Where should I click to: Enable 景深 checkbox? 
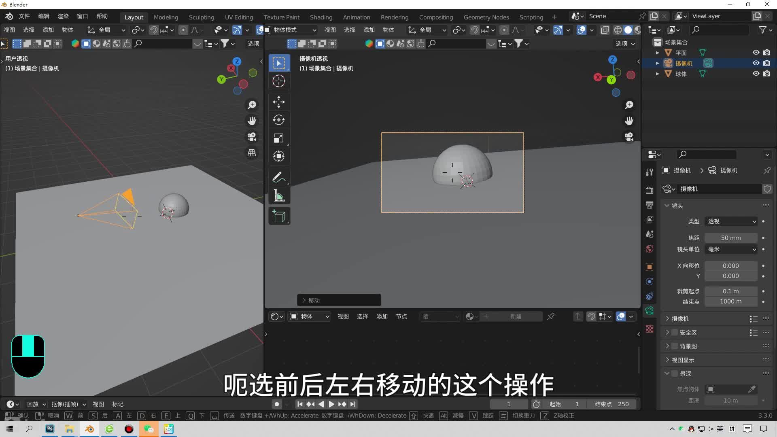(x=675, y=373)
